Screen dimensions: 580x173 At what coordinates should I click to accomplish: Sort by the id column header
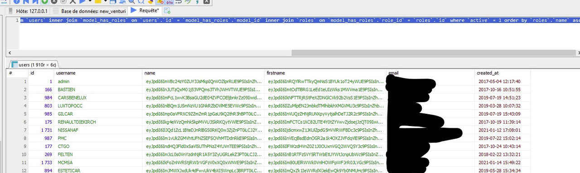(41, 73)
